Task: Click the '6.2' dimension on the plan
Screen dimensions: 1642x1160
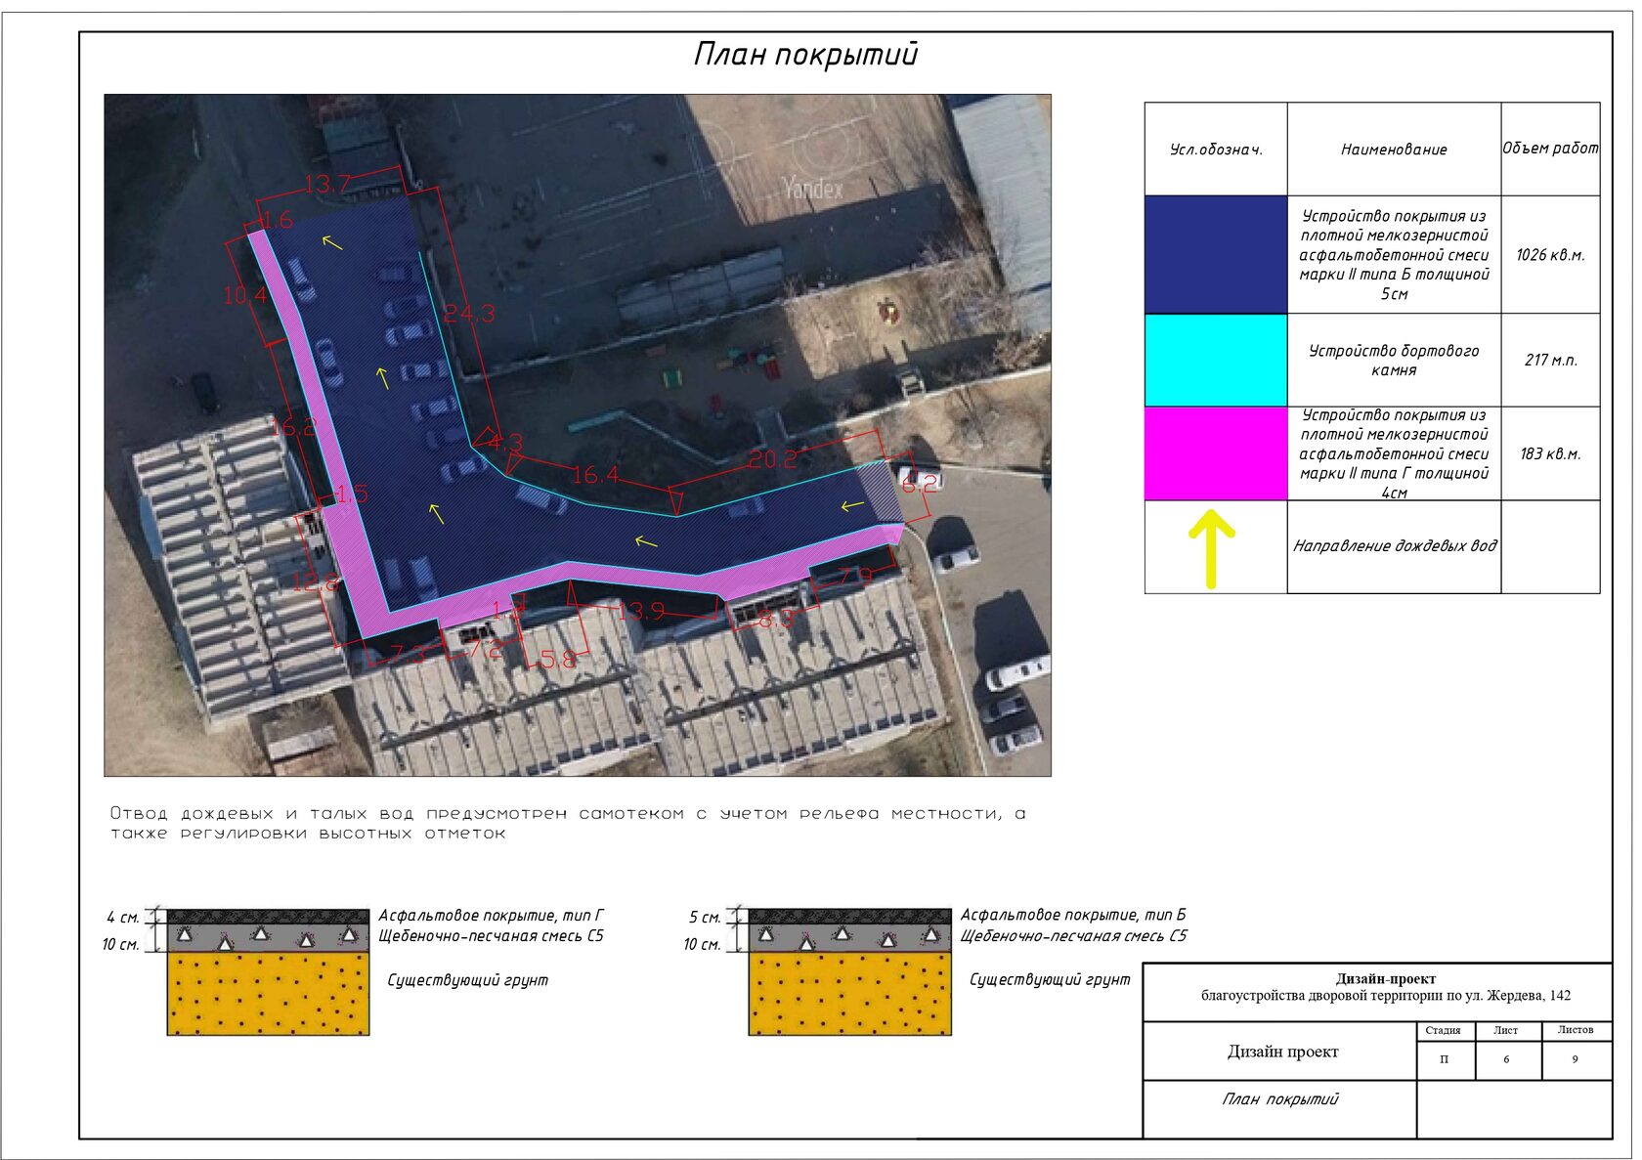Action: tap(919, 483)
